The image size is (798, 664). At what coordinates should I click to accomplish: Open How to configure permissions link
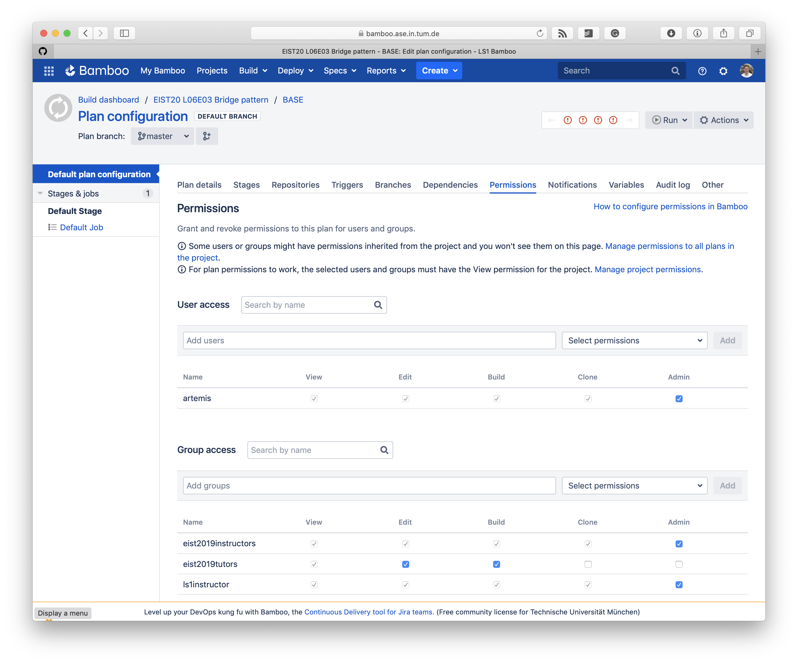pyautogui.click(x=670, y=206)
